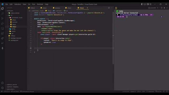This screenshot has width=169, height=95.
Task: Click the split editor icon in tab bar
Action: [x=109, y=8]
